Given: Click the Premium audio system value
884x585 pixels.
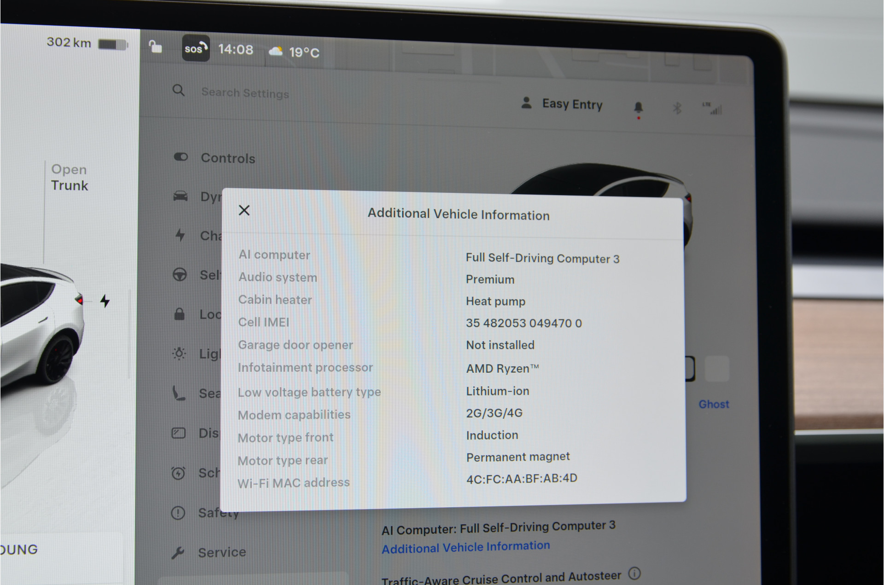Looking at the screenshot, I should [490, 279].
